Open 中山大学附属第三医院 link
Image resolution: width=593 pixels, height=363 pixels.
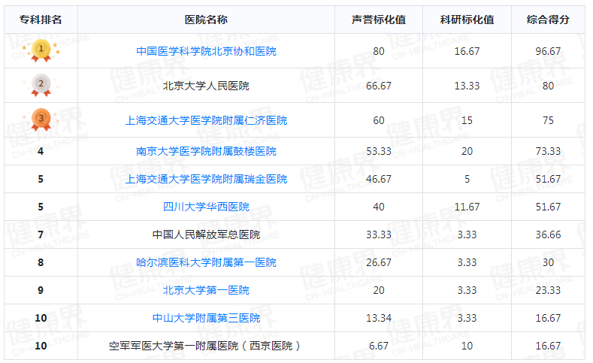coord(206,318)
